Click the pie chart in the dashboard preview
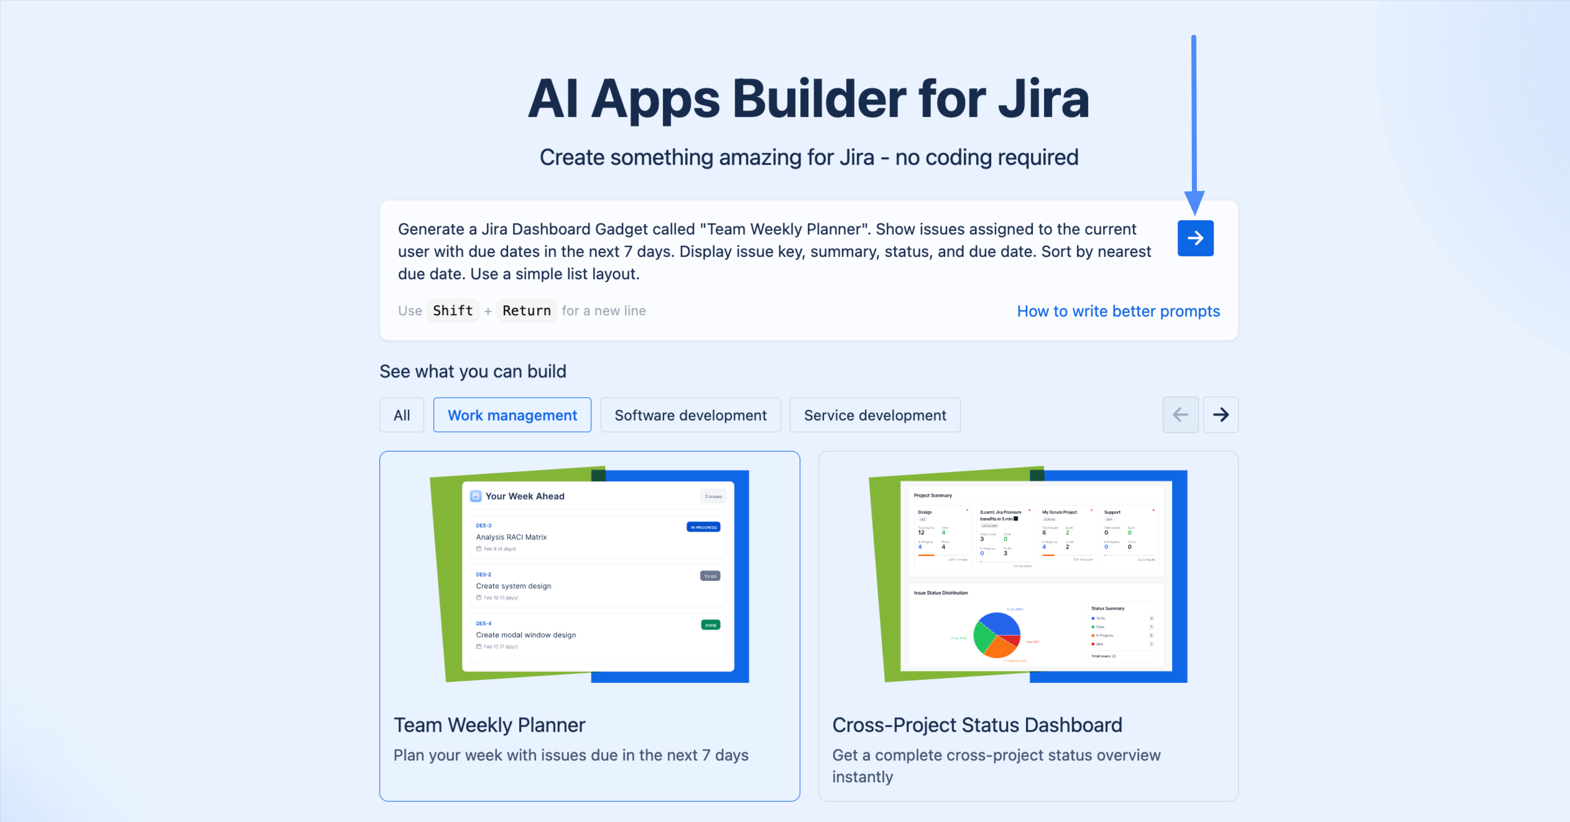The image size is (1570, 822). click(x=997, y=635)
